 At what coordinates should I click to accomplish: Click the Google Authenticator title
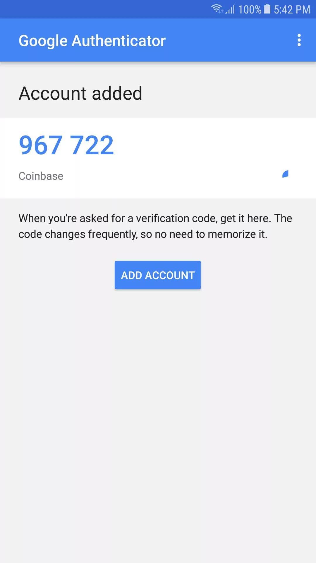click(92, 41)
